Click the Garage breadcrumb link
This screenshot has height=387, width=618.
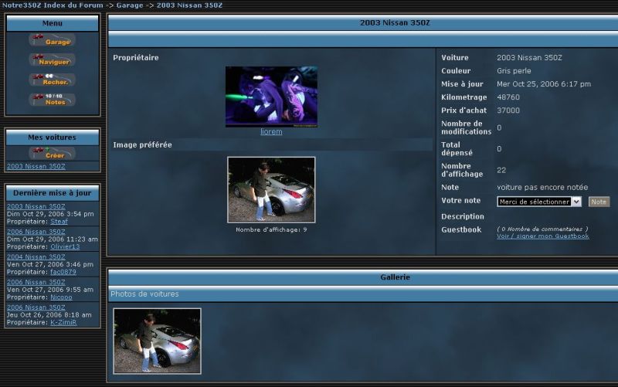pyautogui.click(x=130, y=5)
